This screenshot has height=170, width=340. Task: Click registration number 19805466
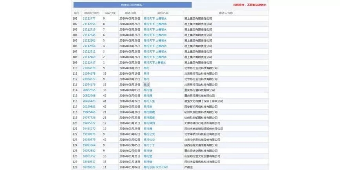click(89, 112)
